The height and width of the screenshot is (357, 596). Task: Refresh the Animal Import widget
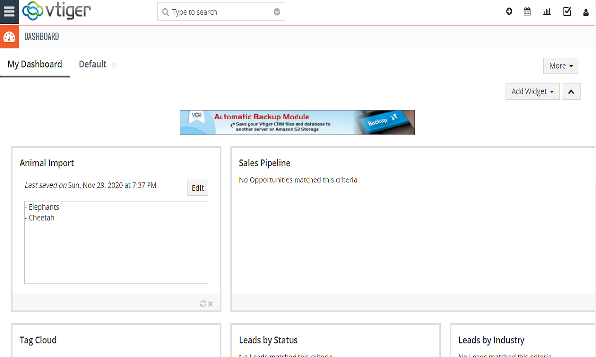203,304
